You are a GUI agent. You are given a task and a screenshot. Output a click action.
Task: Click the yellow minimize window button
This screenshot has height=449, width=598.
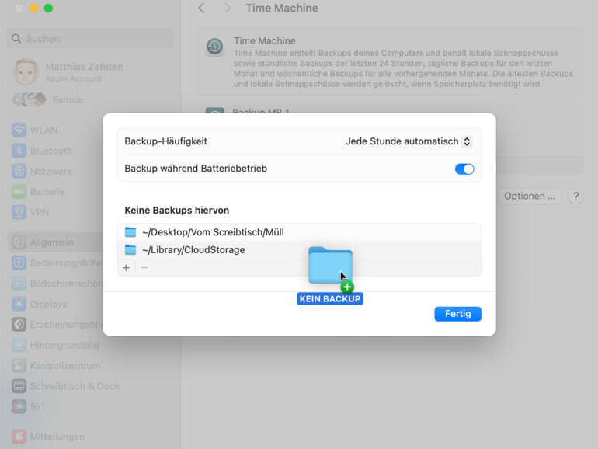pyautogui.click(x=33, y=8)
